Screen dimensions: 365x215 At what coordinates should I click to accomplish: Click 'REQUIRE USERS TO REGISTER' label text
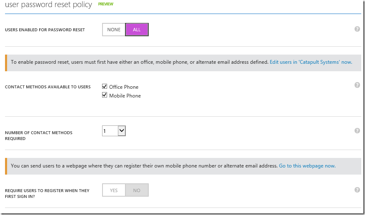pos(47,193)
